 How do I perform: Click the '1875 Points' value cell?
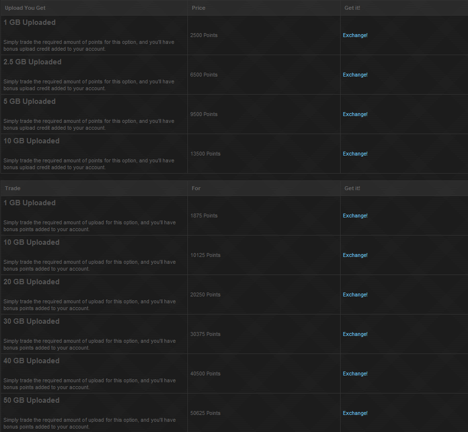click(264, 216)
